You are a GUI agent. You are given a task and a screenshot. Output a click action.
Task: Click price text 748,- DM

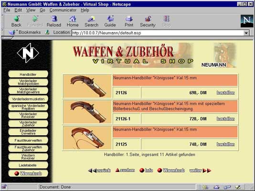click(198, 144)
